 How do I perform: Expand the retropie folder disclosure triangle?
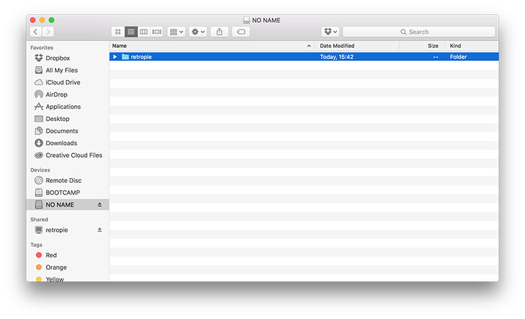(115, 57)
